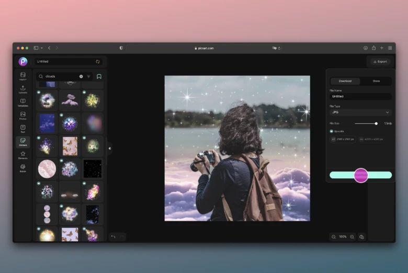Open the Layout tool in sidebar
408x273 pixels.
point(22,76)
